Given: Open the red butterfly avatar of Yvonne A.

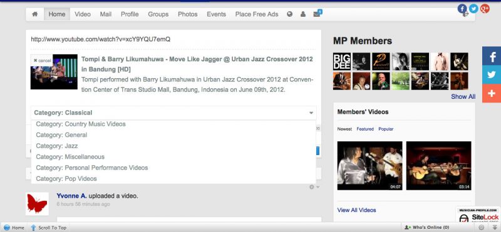Looking at the screenshot, I should 37,204.
